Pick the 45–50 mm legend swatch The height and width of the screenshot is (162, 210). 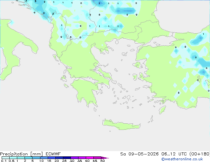[97, 158]
